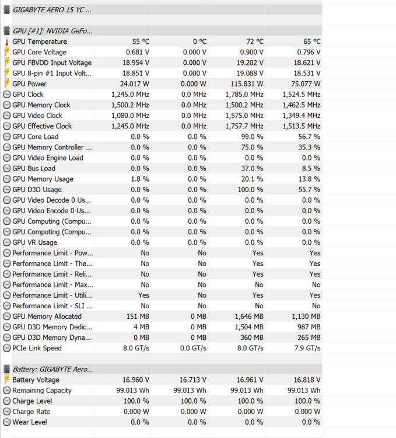The image size is (396, 438).
Task: Collapse the Battery: GIGABYTE Aero... sensor group
Action: [52, 369]
